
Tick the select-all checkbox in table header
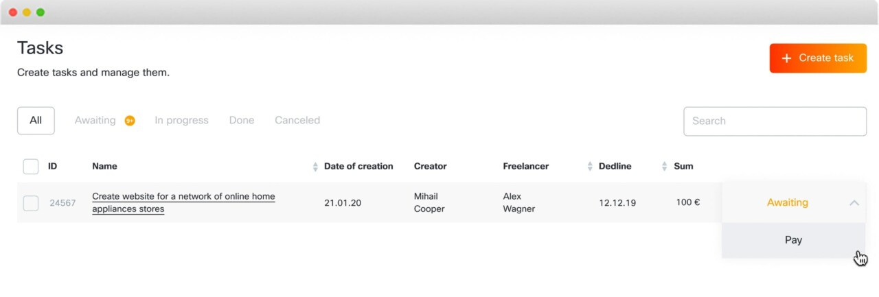[x=31, y=167]
